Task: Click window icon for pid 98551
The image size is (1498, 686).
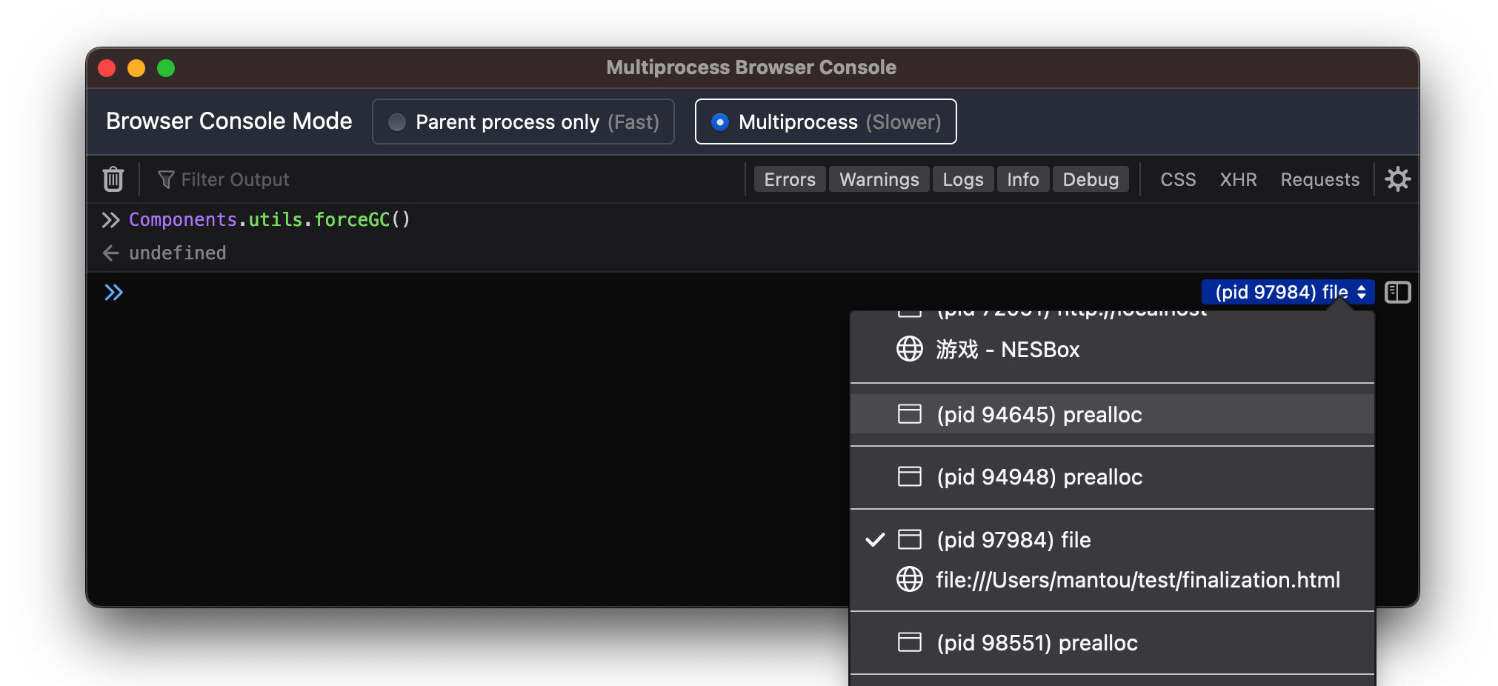Action: pyautogui.click(x=910, y=642)
